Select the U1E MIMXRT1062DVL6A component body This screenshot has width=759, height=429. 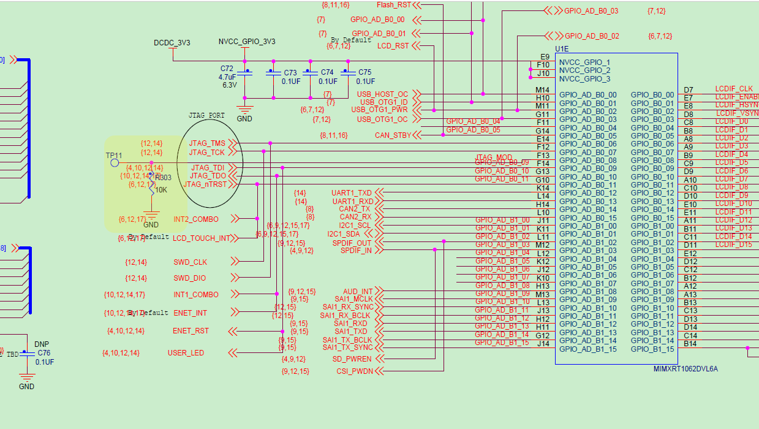616,208
